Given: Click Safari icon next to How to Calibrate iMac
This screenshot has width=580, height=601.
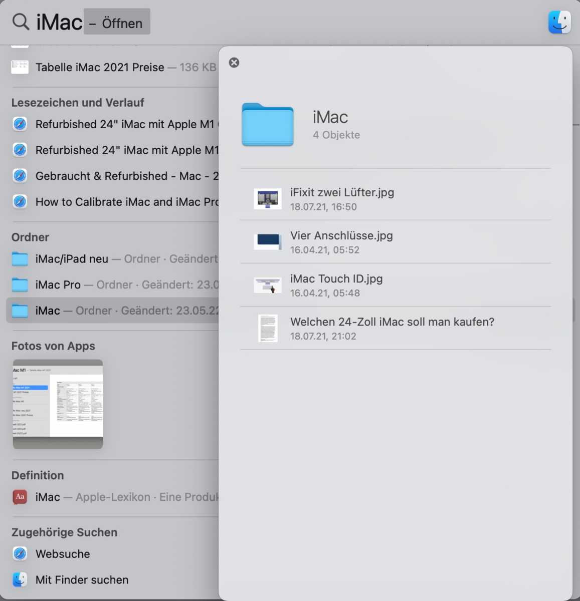Looking at the screenshot, I should (20, 202).
